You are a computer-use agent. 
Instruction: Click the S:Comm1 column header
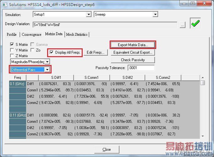tap(91, 78)
